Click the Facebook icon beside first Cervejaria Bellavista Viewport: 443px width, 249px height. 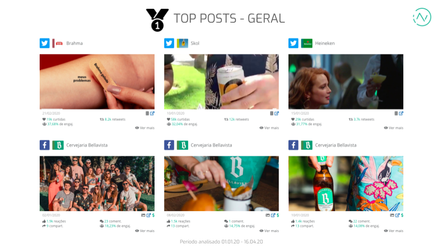click(45, 145)
